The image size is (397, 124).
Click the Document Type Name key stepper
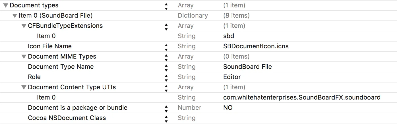[x=166, y=67]
